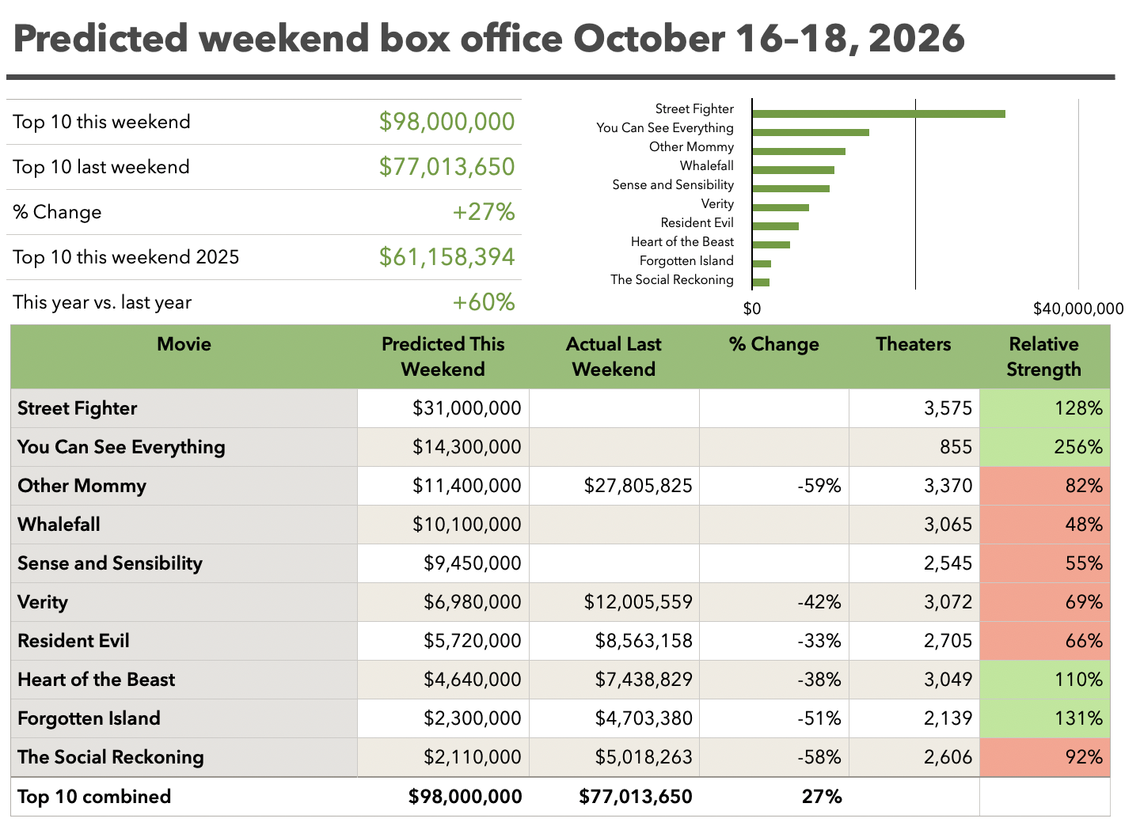The height and width of the screenshot is (826, 1140).
Task: Click Other Mommy's $27,805,825 last weekend cell
Action: tap(614, 486)
